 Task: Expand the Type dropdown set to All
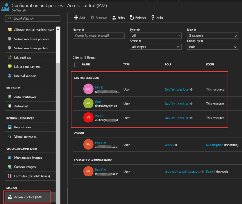point(155,36)
